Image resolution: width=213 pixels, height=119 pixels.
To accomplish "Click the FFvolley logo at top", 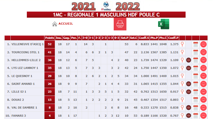I will tap(106, 6).
